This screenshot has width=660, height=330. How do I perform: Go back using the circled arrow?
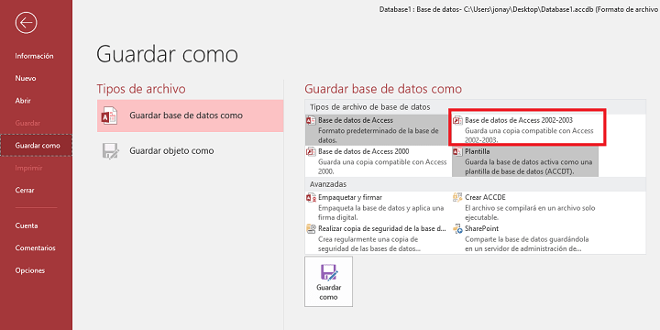26,23
